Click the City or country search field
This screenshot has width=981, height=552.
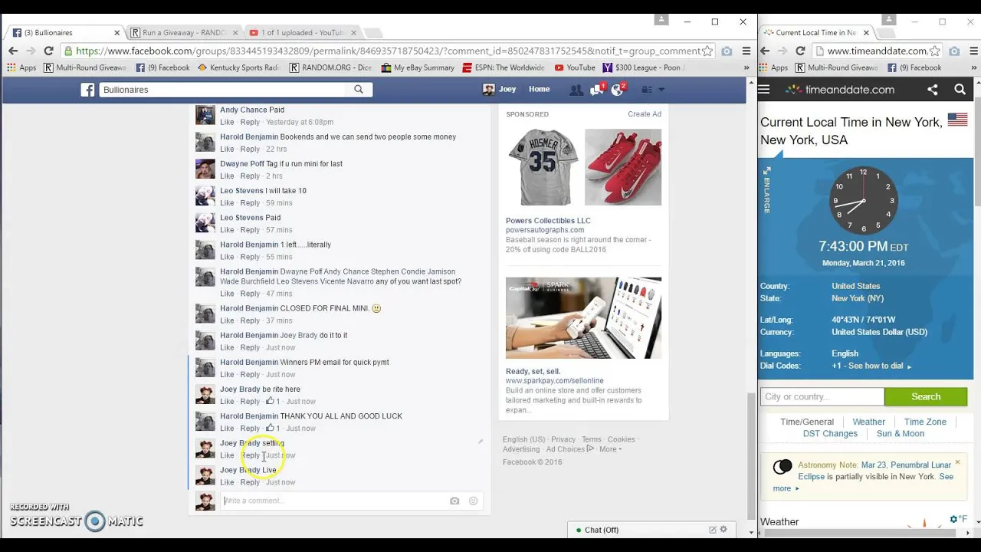click(x=822, y=396)
